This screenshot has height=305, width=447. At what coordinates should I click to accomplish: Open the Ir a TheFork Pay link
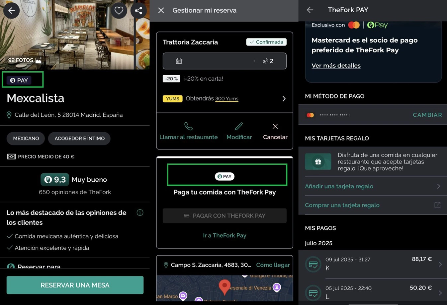[224, 235]
